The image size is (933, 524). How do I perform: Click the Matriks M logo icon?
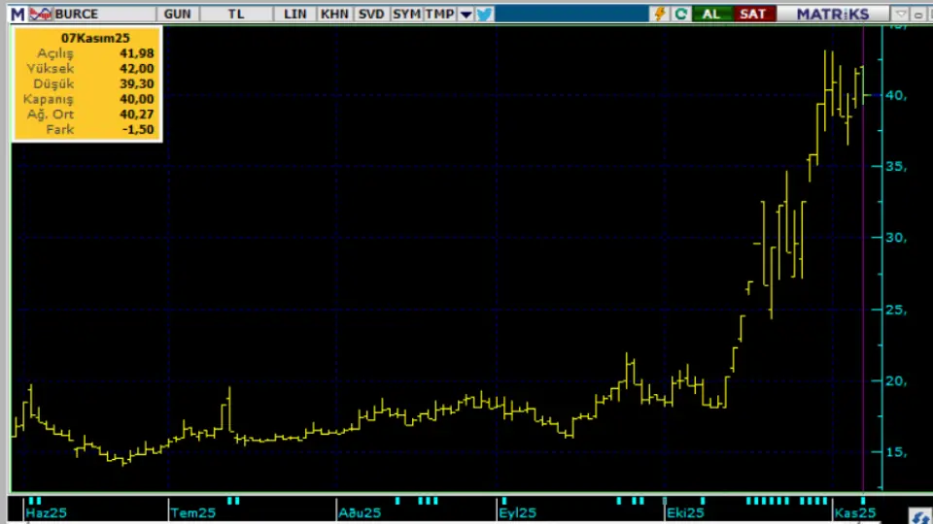tap(17, 14)
